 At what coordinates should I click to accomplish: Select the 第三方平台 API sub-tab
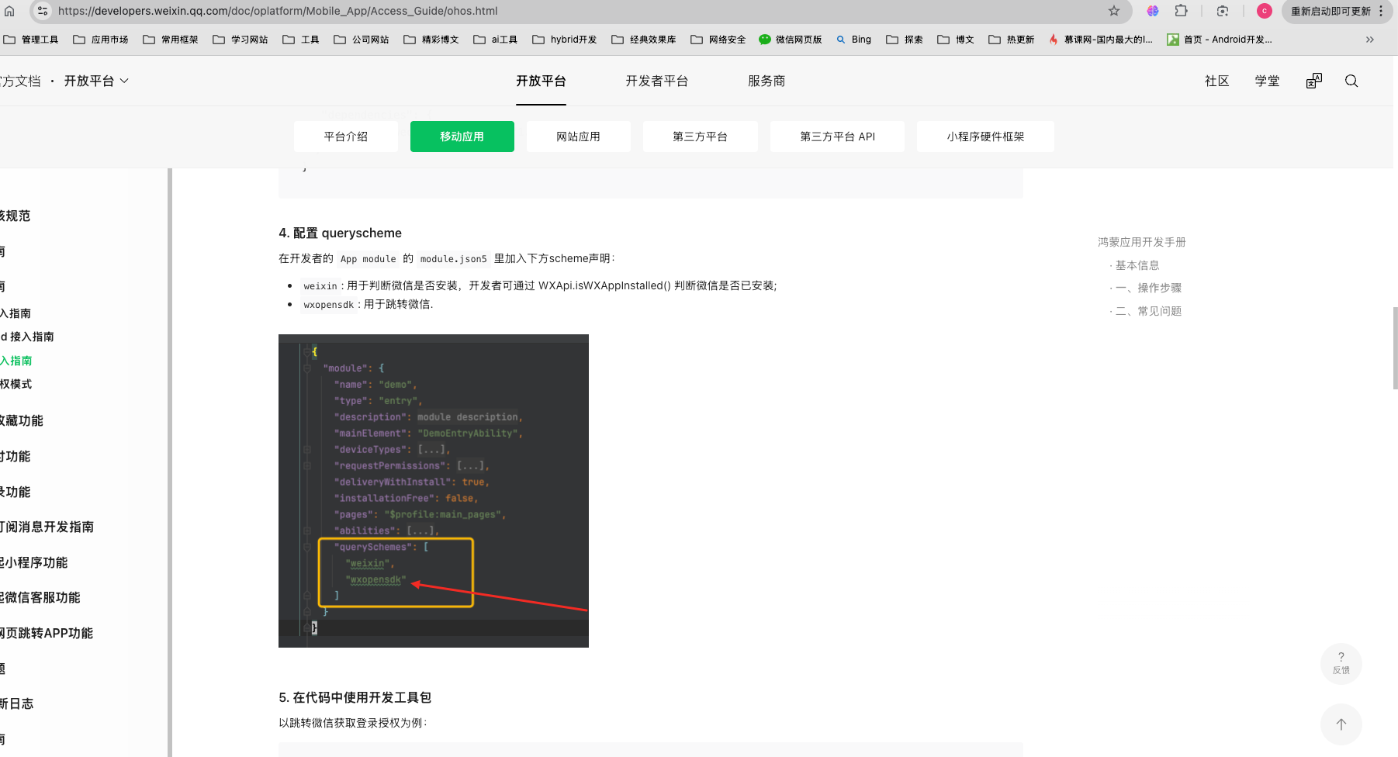coord(838,137)
